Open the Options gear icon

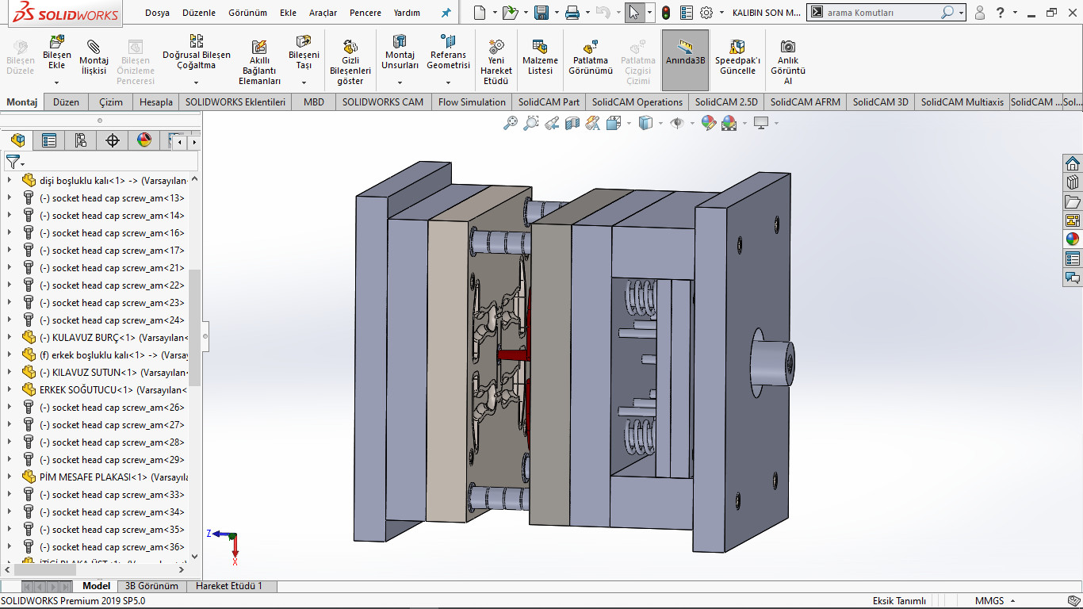click(706, 13)
